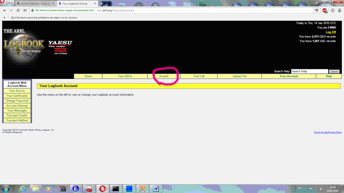Open the WinRAR icon in the taskbar
Screen dimensions: 344x193
tap(62, 188)
